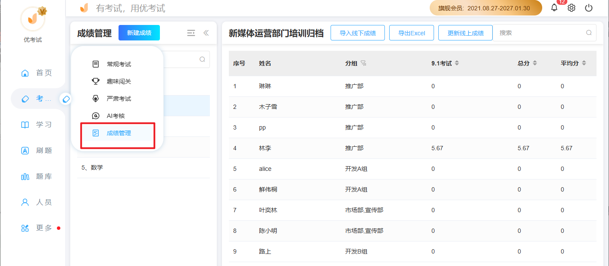Click the name pp in the table
609x266 pixels.
coord(262,127)
